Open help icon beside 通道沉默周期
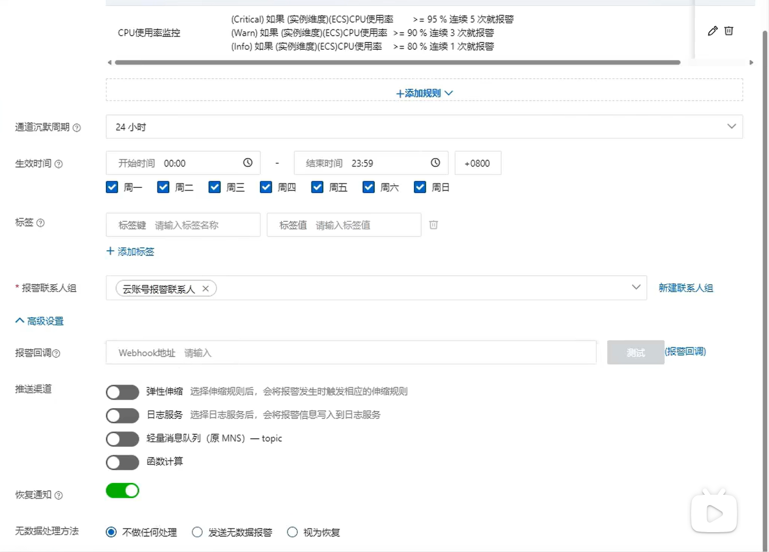 click(x=77, y=128)
